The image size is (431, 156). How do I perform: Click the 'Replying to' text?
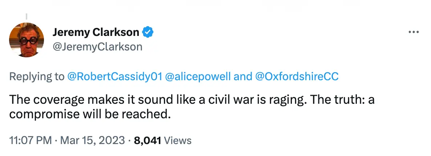pyautogui.click(x=37, y=77)
